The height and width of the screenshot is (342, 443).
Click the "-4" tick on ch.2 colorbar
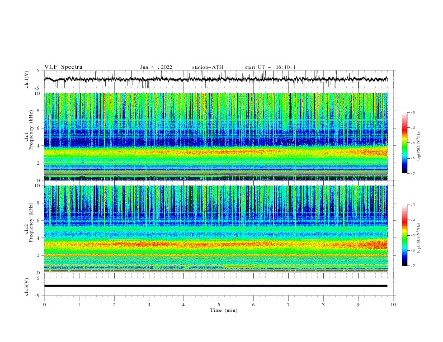[x=413, y=220]
